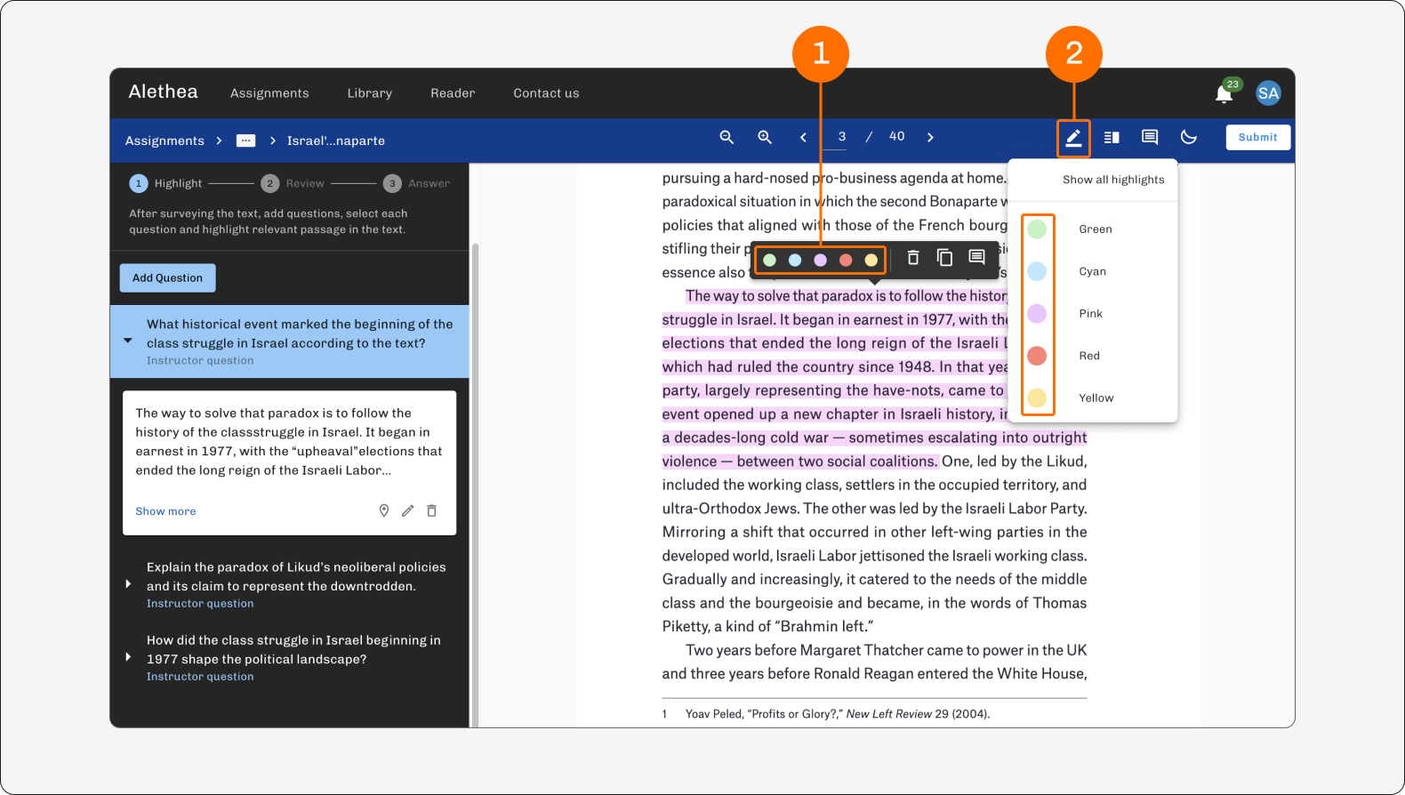Open the comments panel icon in toolbar
This screenshot has width=1405, height=795.
pyautogui.click(x=1150, y=137)
